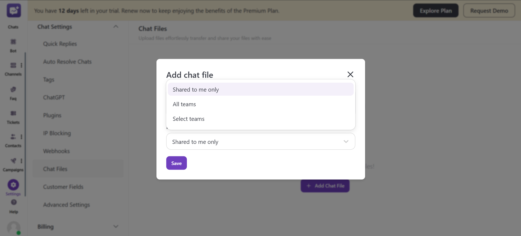Save the chat file settings

click(176, 163)
